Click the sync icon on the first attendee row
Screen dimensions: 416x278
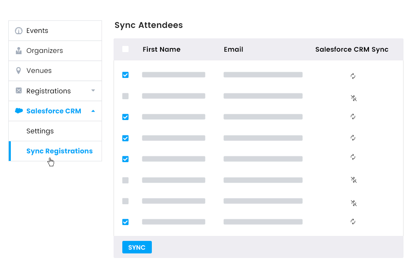coord(353,76)
